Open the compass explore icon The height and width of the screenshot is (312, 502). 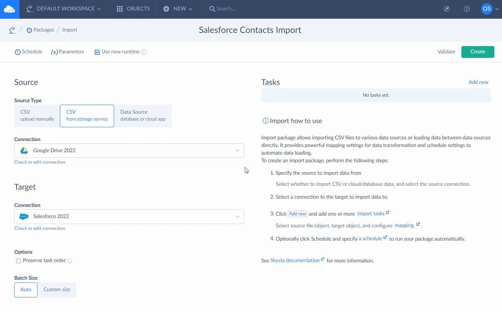click(x=447, y=9)
